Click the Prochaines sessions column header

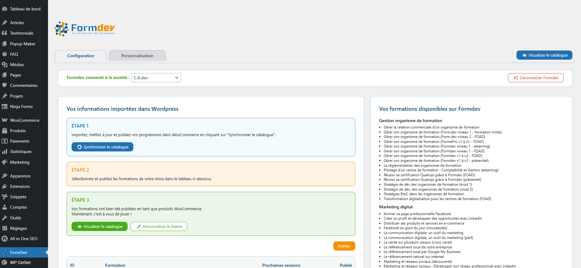[x=281, y=265]
